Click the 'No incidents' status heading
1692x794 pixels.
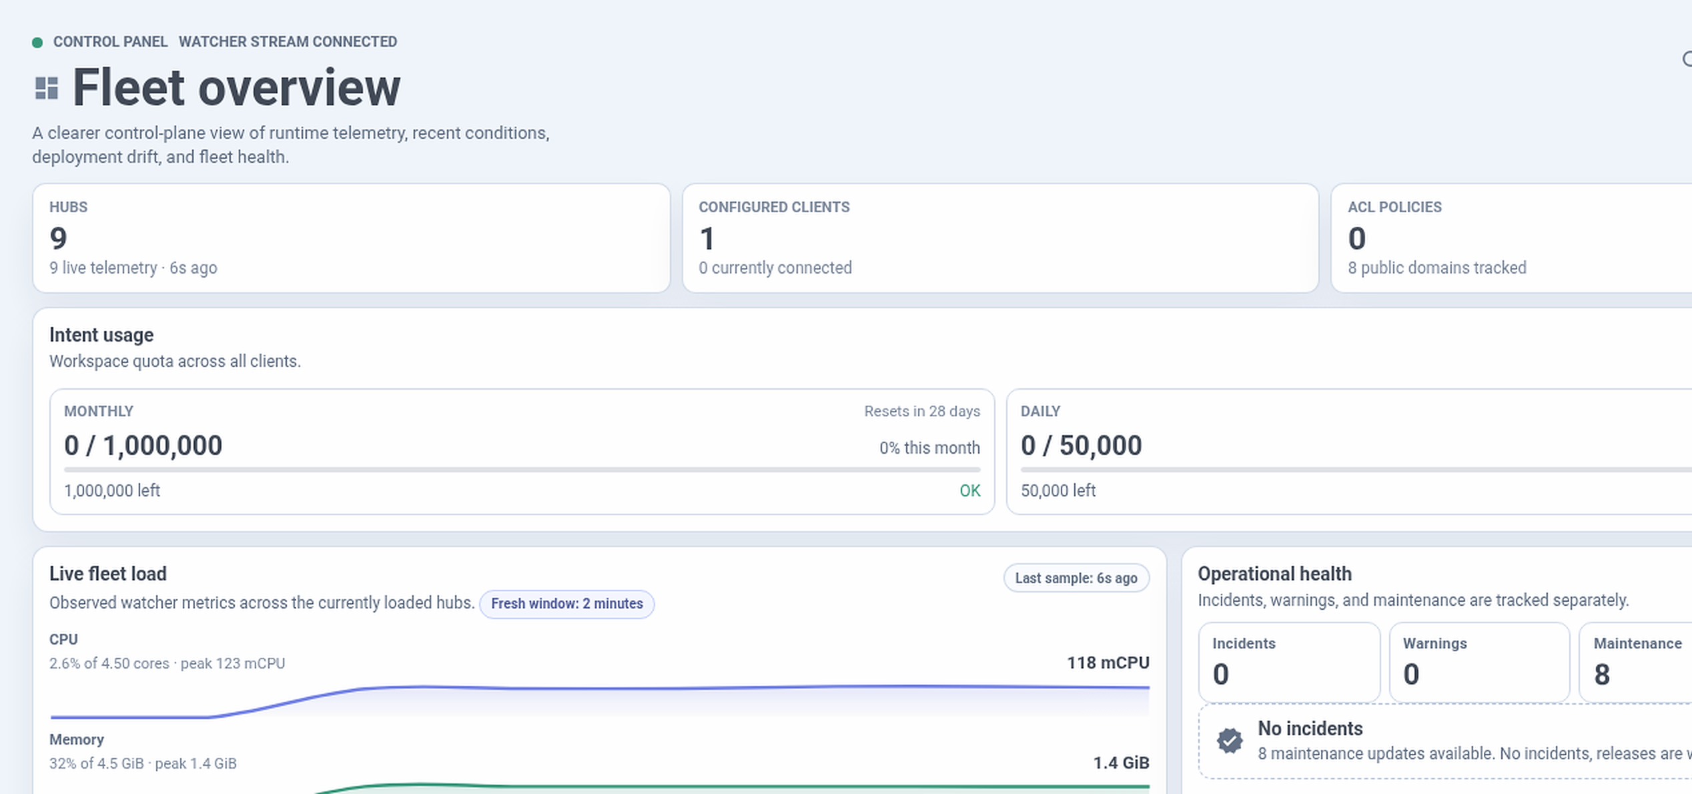tap(1310, 729)
